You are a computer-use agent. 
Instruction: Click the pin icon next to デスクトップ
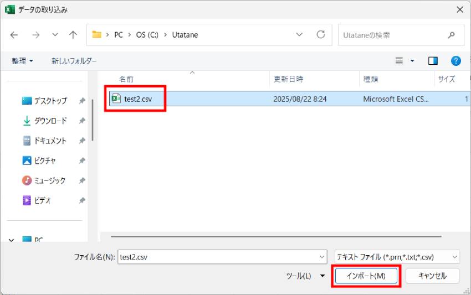82,101
